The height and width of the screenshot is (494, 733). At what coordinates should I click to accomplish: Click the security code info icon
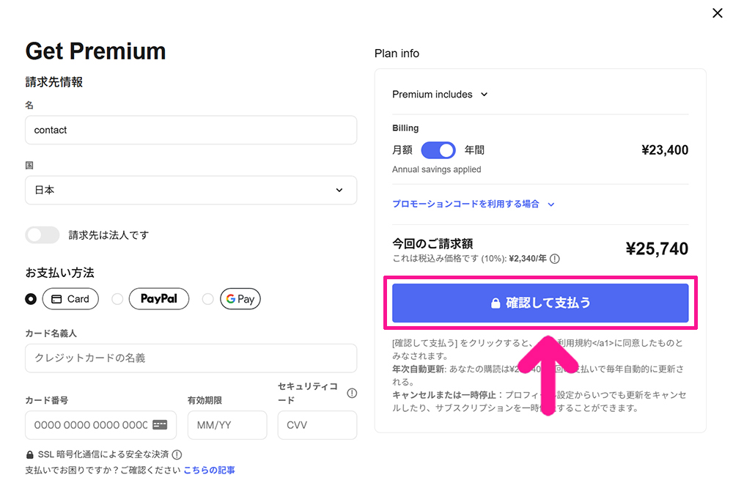352,393
